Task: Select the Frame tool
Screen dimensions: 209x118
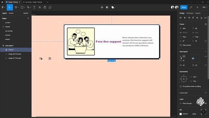Action: (16, 7)
